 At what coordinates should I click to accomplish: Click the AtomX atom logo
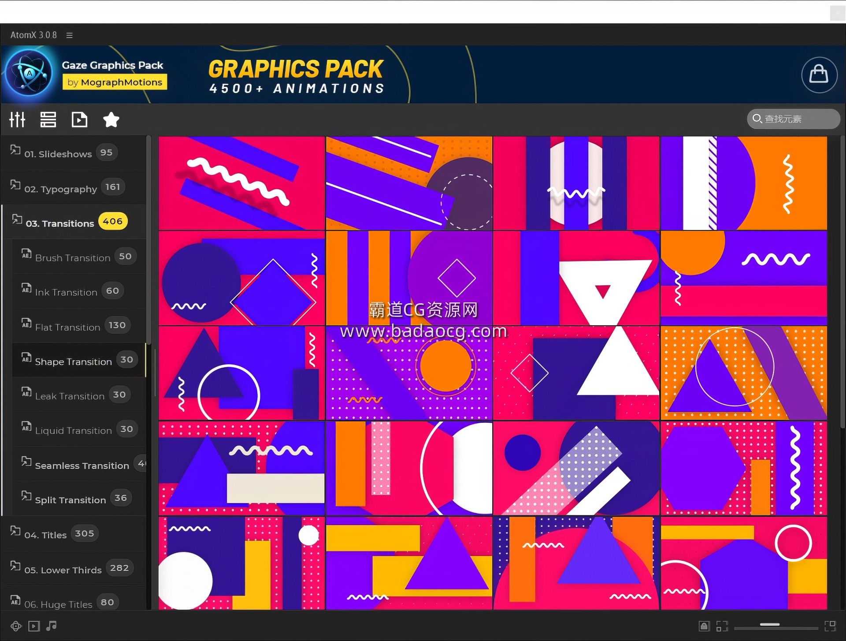tap(30, 73)
